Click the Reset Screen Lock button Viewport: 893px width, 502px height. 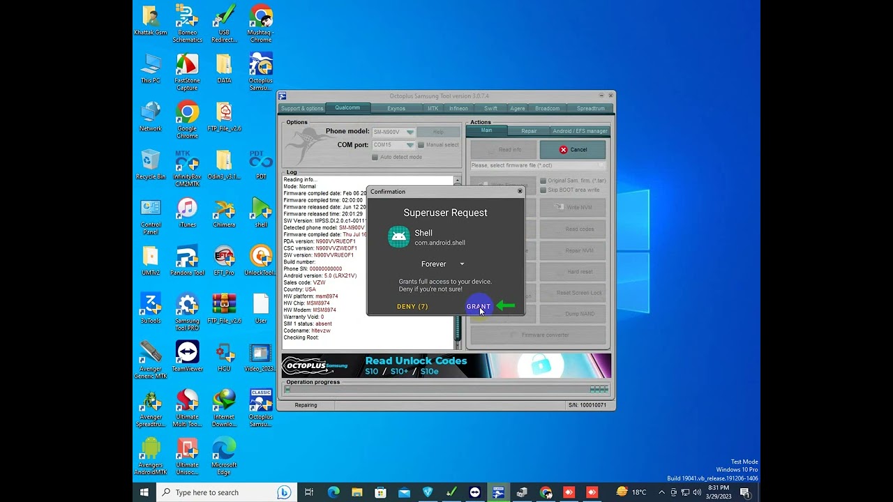[573, 293]
